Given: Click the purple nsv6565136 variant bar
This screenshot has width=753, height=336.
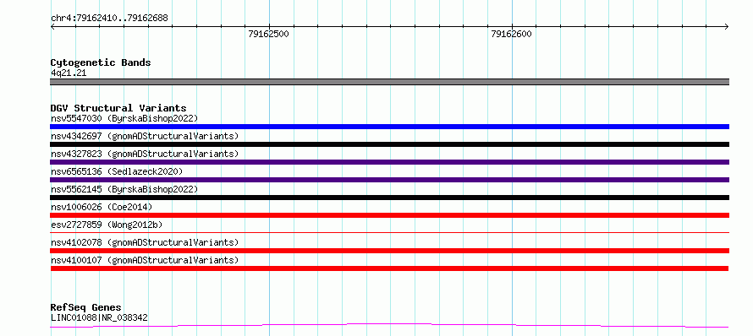Looking at the screenshot, I should coord(389,180).
